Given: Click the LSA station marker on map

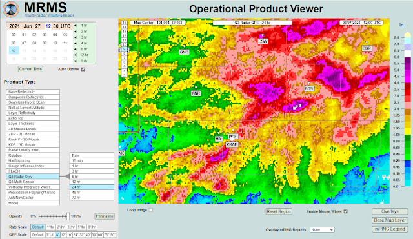Looking at the screenshot, I should (x=263, y=41).
